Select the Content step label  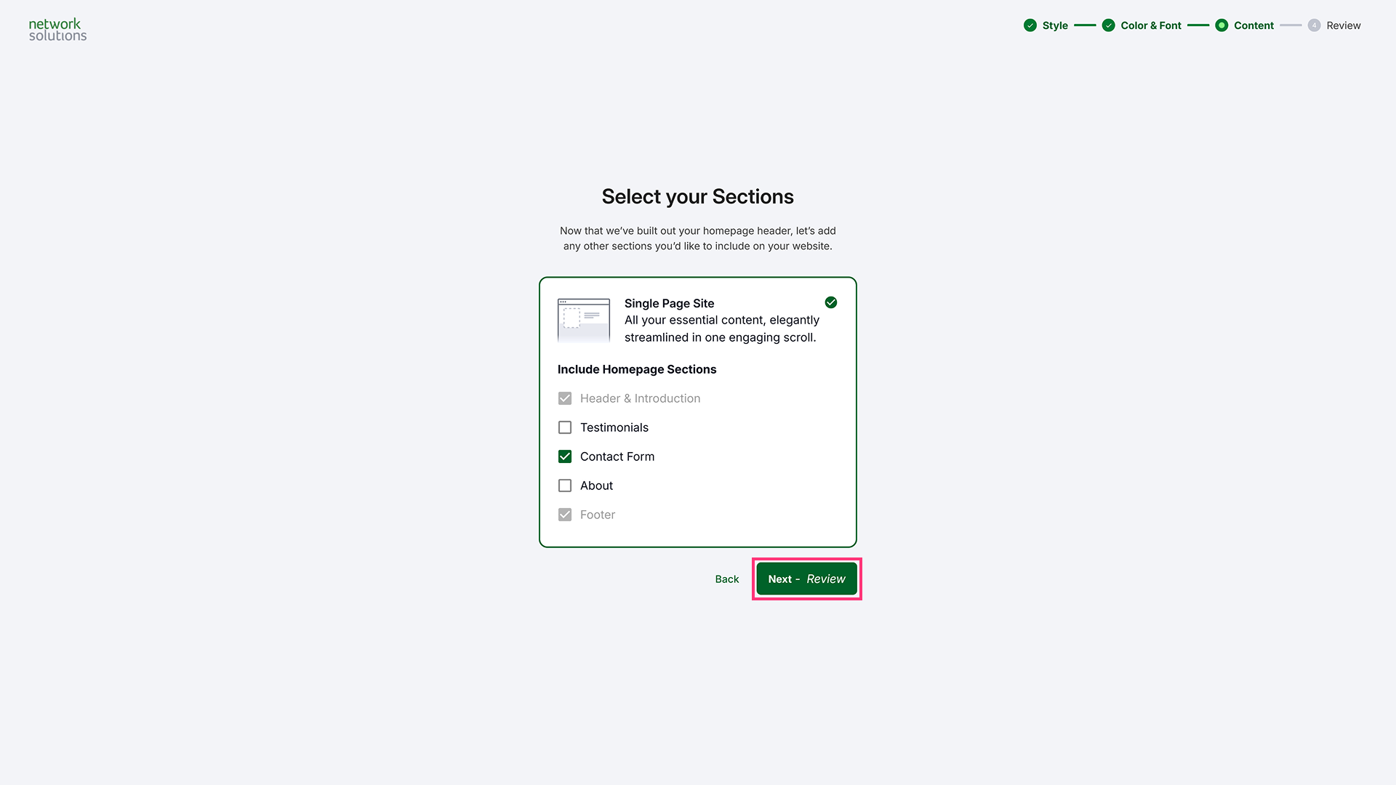pyautogui.click(x=1253, y=25)
